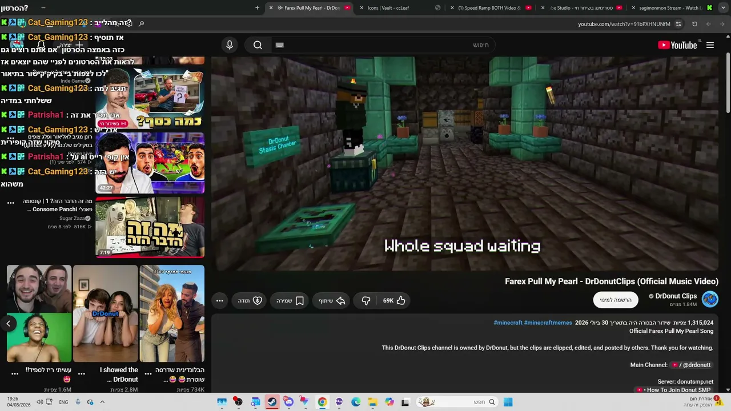Open options for the 734K views short
This screenshot has height=411, width=731.
[x=148, y=373]
